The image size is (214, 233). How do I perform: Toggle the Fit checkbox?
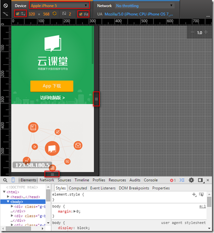point(81,14)
